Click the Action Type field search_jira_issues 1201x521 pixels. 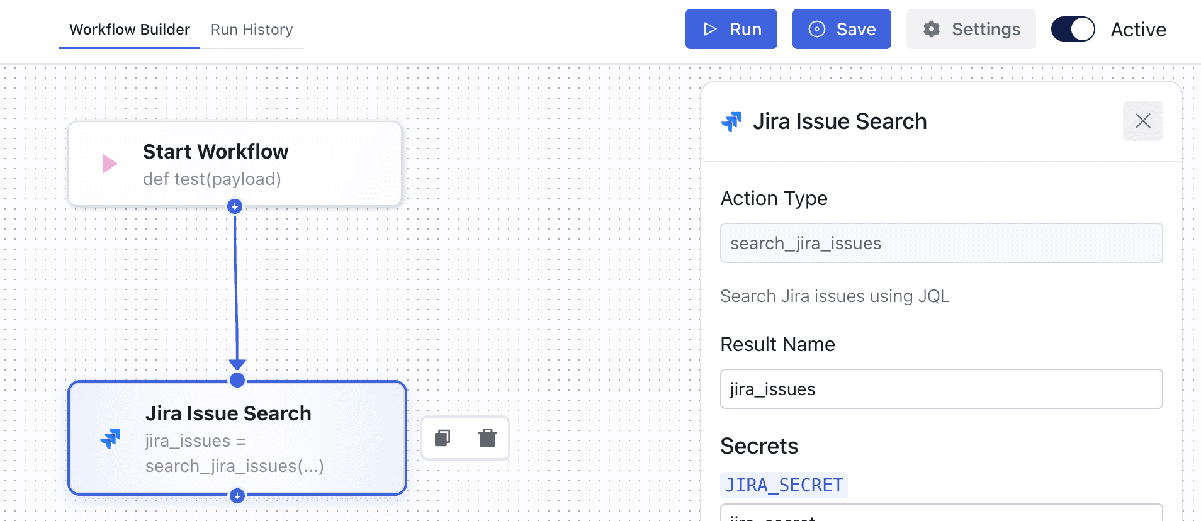[x=941, y=243]
